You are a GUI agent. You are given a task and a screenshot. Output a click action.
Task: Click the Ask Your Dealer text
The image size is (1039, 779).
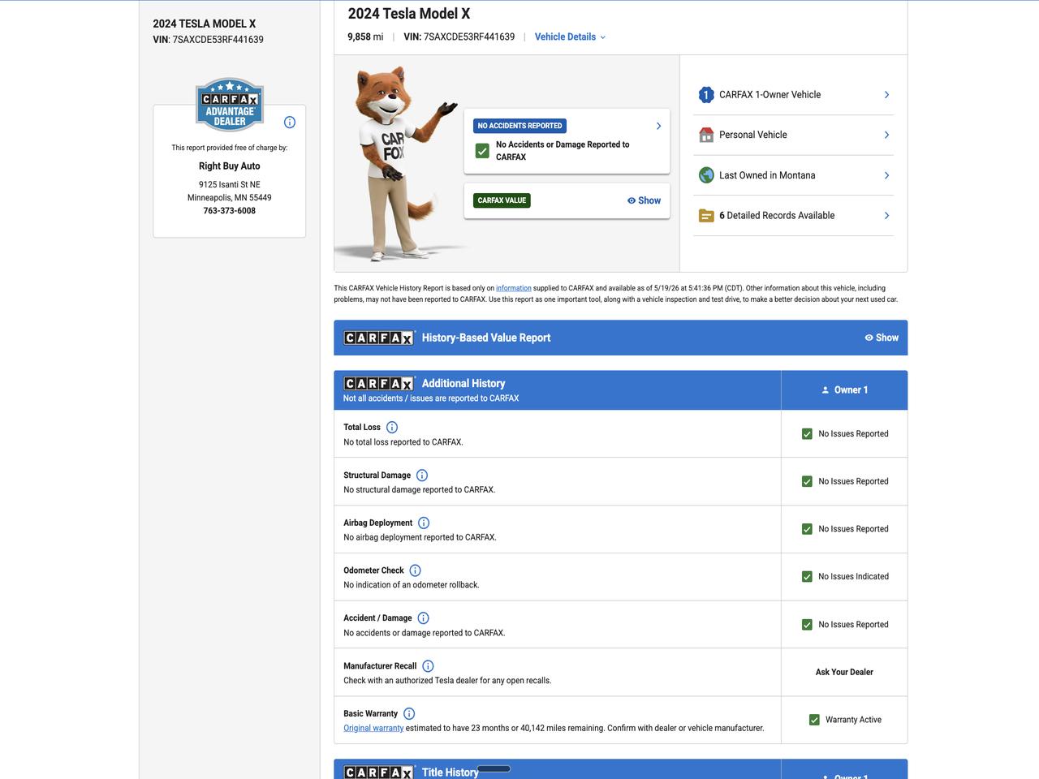tap(844, 672)
